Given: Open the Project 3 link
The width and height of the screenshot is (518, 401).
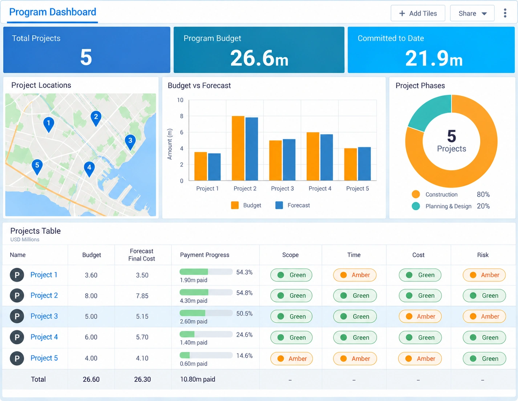Looking at the screenshot, I should (44, 316).
